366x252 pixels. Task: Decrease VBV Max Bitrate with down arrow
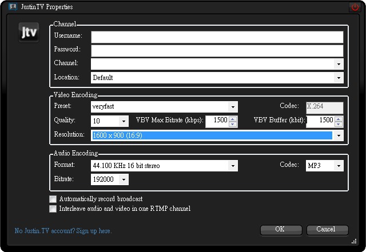(x=233, y=124)
